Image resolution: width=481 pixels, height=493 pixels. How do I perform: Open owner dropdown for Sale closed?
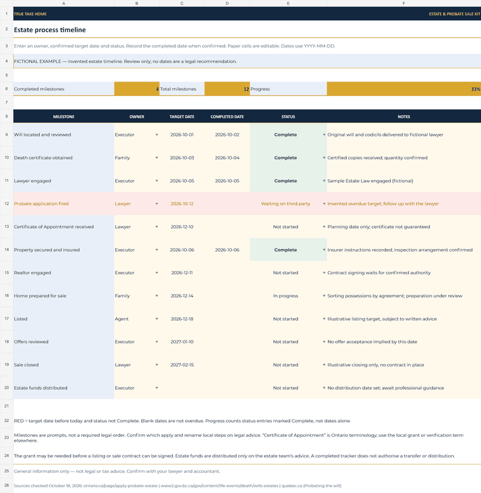tap(156, 365)
